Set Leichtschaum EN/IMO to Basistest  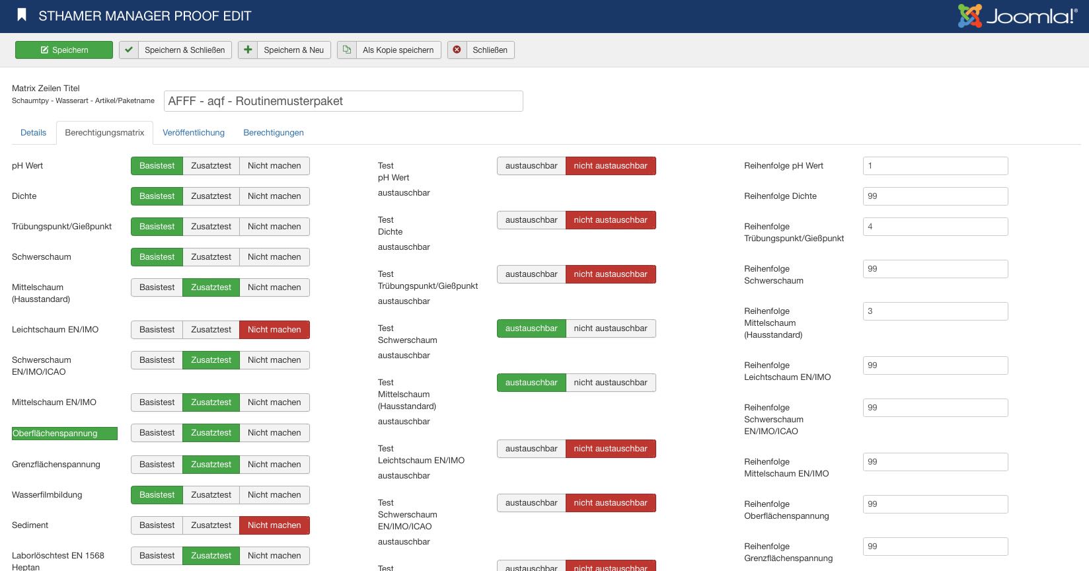point(157,330)
